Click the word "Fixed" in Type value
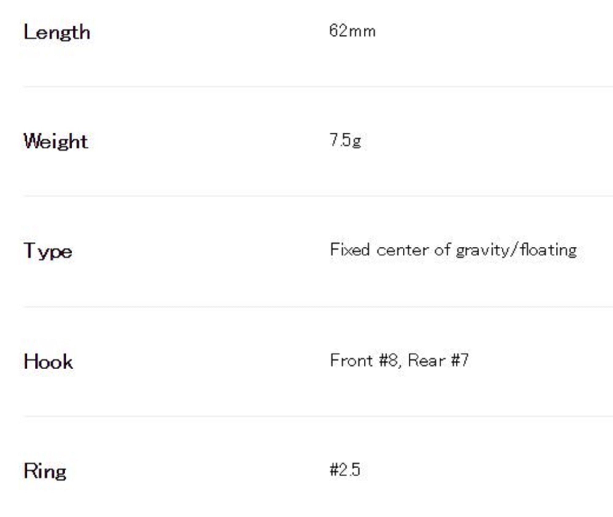613x517 pixels. (350, 250)
